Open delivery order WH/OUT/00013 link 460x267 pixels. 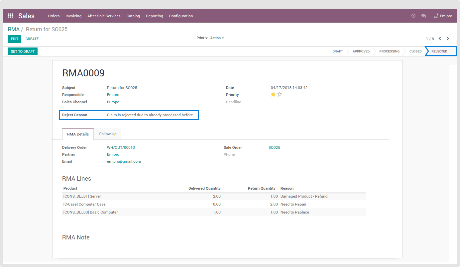pyautogui.click(x=121, y=147)
